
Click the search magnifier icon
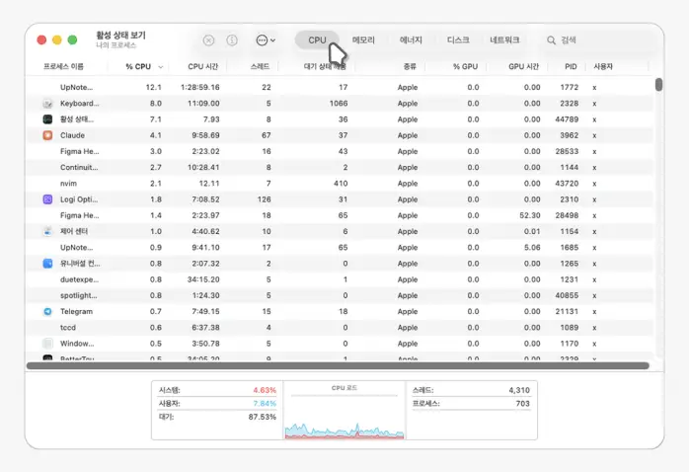(551, 40)
